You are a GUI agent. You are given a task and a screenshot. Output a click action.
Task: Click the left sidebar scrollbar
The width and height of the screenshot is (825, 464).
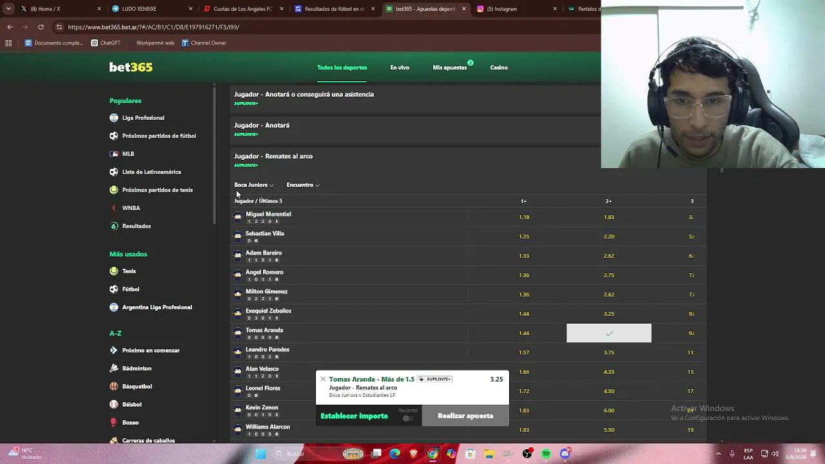(215, 155)
